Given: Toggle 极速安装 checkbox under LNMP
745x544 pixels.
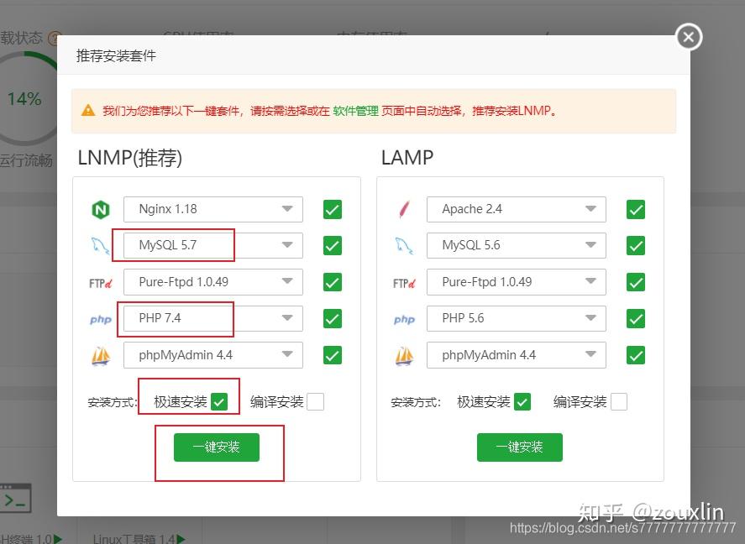Looking at the screenshot, I should 219,401.
